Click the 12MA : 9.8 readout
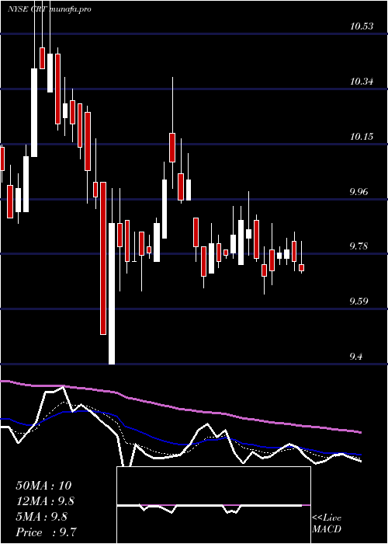The width and height of the screenshot is (388, 544). 45,501
